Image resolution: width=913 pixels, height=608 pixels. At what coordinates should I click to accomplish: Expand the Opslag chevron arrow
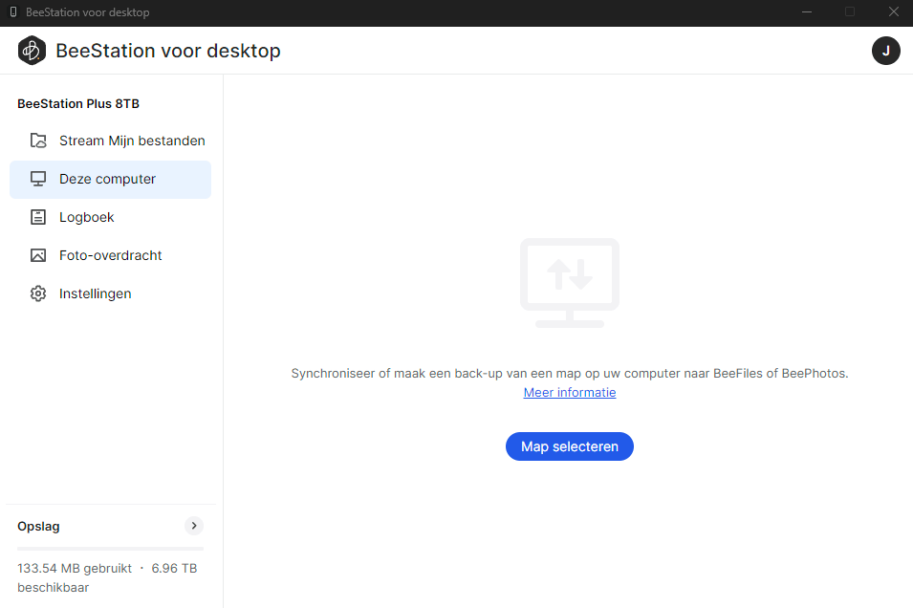[194, 526]
